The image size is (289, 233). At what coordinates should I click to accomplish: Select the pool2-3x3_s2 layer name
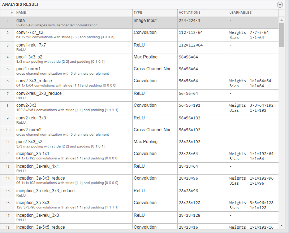[x=29, y=142]
